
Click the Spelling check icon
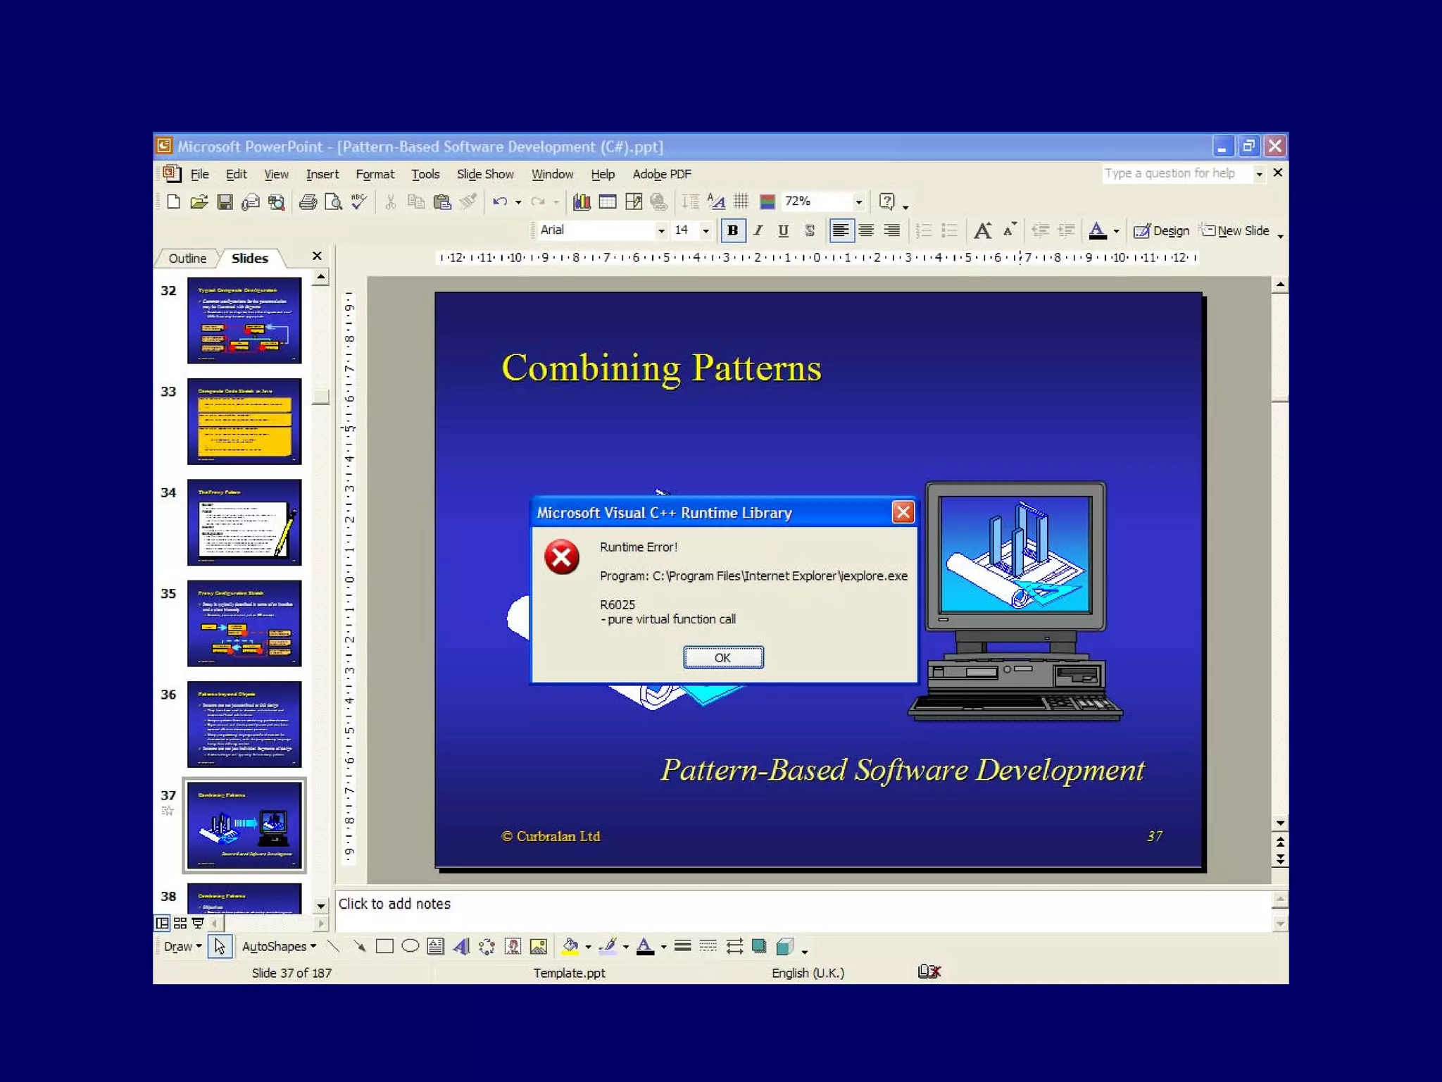tap(359, 202)
